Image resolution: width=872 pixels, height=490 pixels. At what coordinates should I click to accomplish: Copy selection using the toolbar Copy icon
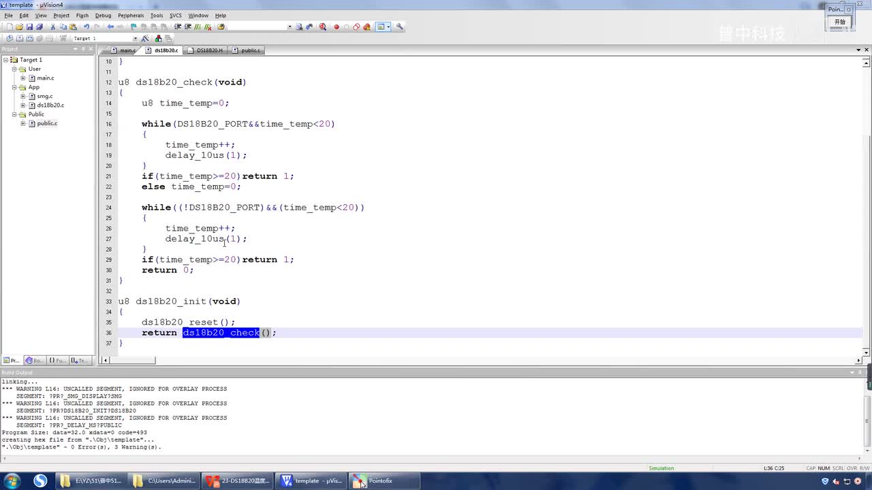click(x=63, y=27)
